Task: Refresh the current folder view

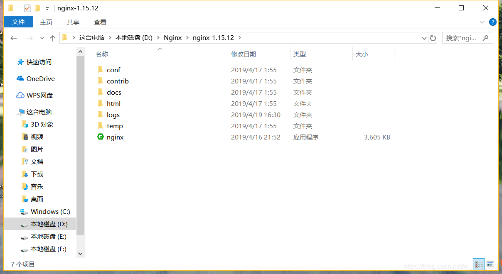Action: [x=433, y=38]
